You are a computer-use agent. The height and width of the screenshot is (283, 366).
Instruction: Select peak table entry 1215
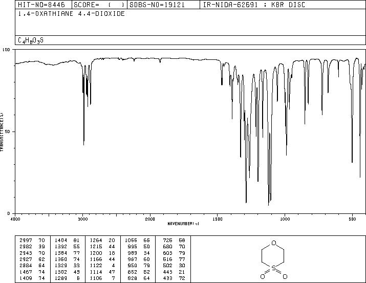96,247
